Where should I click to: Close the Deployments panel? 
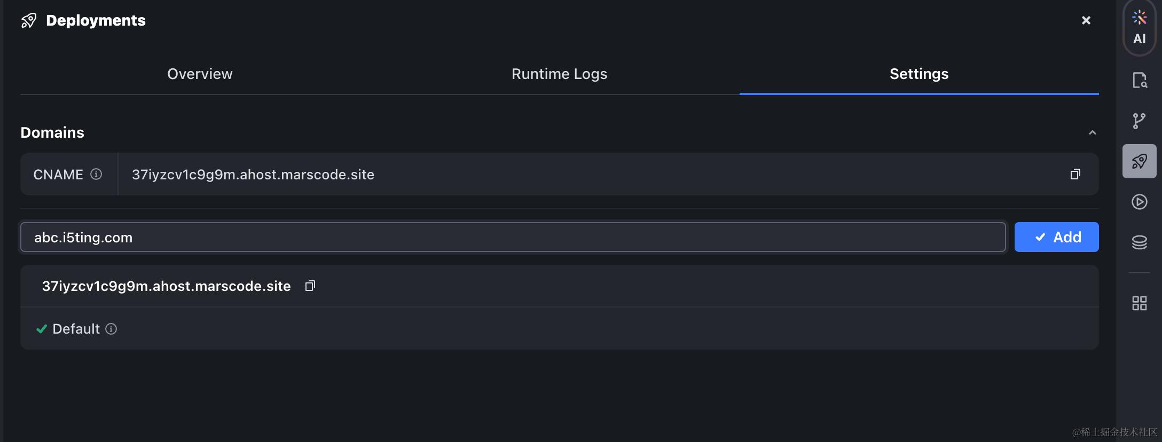click(x=1086, y=20)
